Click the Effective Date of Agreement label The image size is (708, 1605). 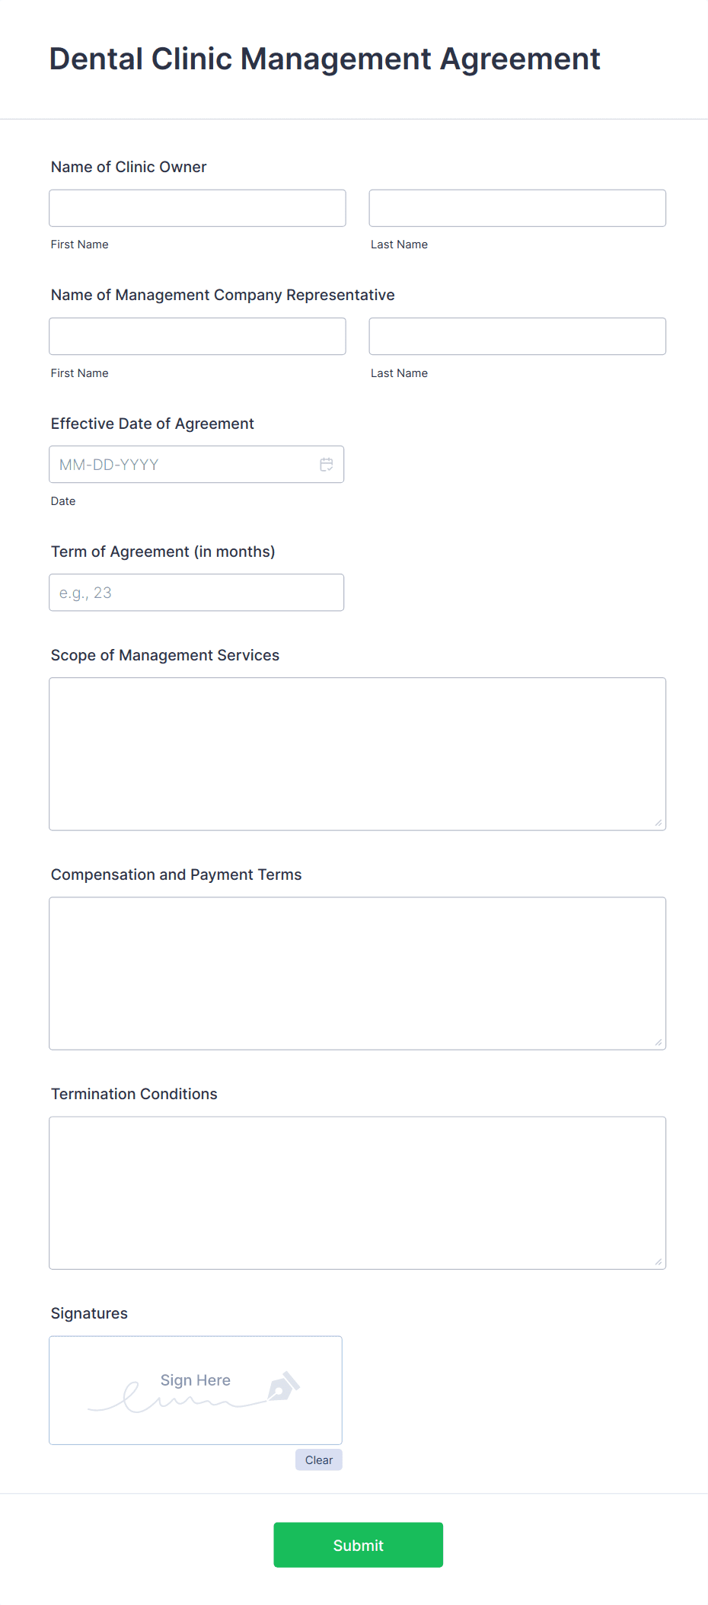click(x=152, y=424)
